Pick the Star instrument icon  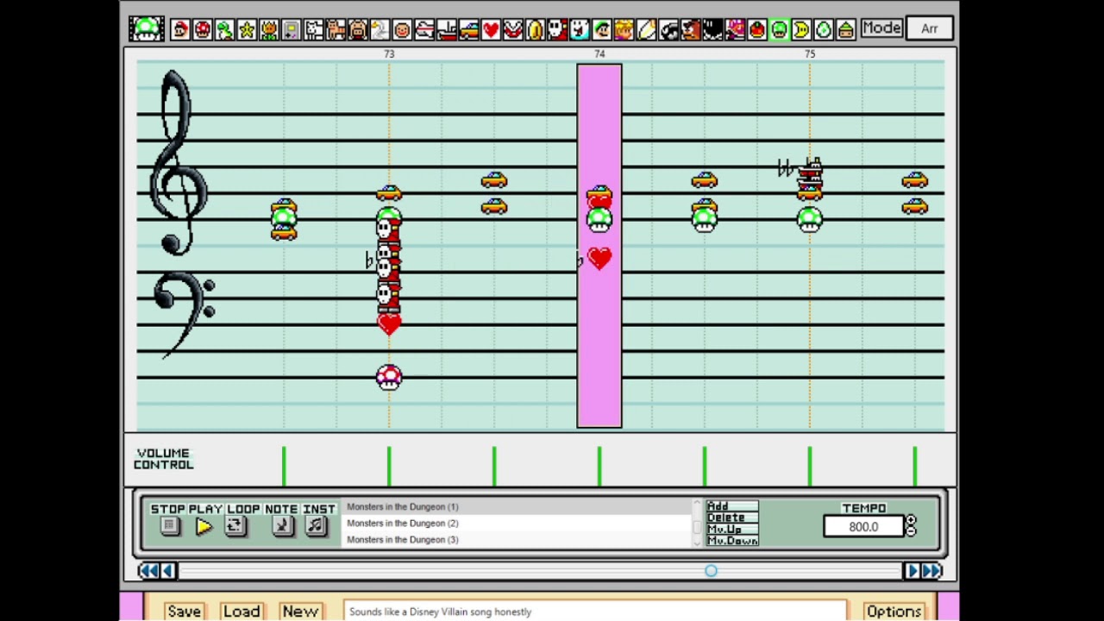pyautogui.click(x=247, y=29)
